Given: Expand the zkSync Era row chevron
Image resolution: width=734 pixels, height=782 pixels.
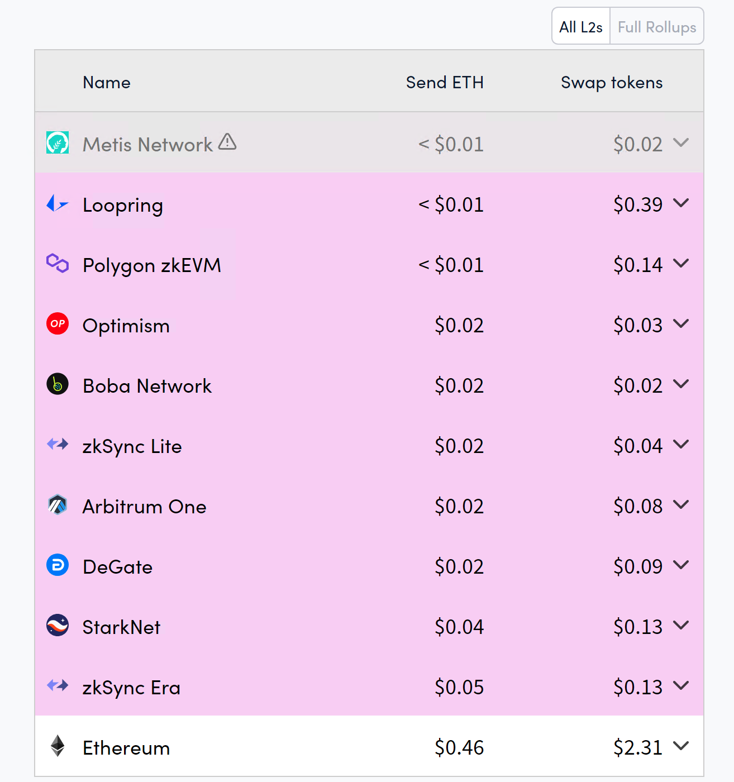Looking at the screenshot, I should click(x=681, y=686).
